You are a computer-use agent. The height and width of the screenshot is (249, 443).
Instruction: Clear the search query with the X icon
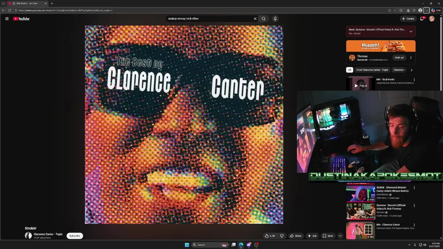255,19
